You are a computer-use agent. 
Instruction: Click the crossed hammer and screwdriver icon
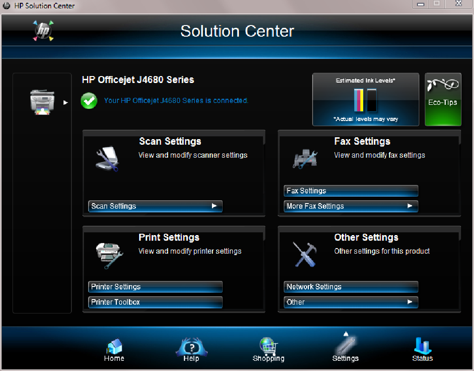(x=305, y=254)
